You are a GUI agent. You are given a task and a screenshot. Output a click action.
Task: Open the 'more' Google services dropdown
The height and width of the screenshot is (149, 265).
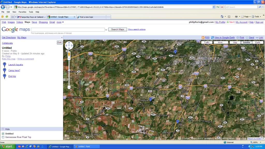pyautogui.click(x=60, y=22)
